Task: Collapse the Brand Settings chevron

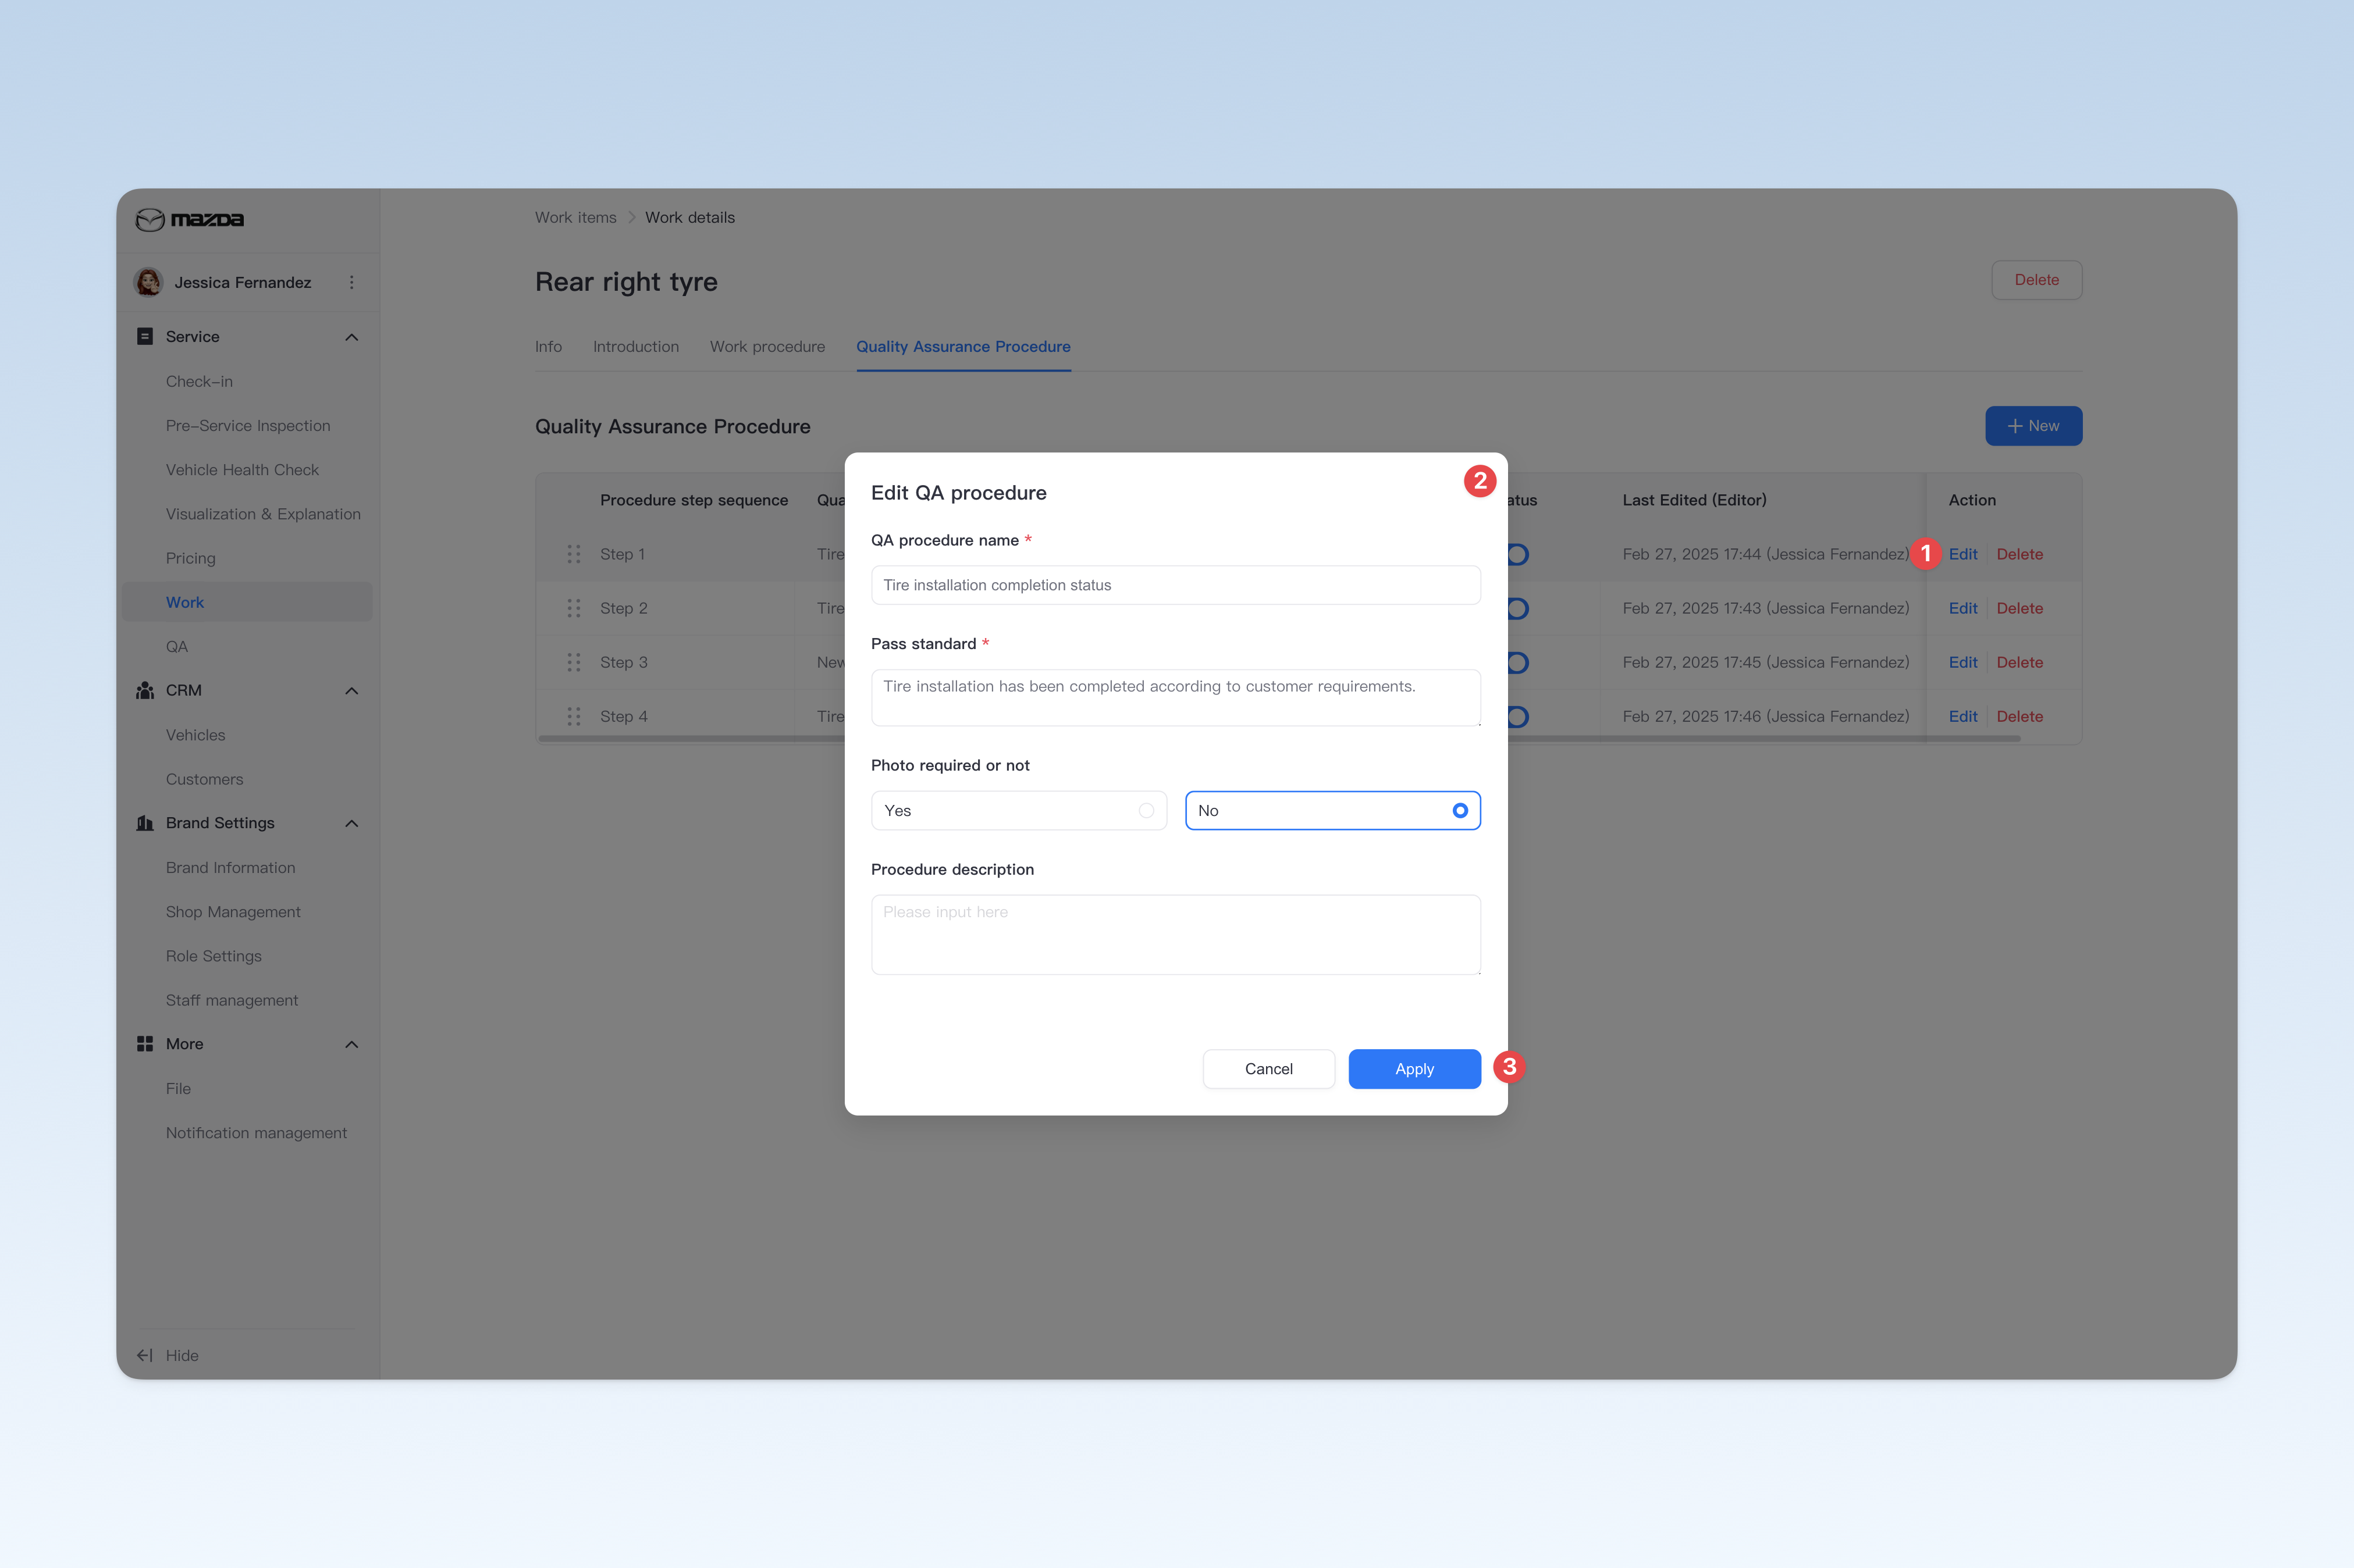Action: pos(351,823)
